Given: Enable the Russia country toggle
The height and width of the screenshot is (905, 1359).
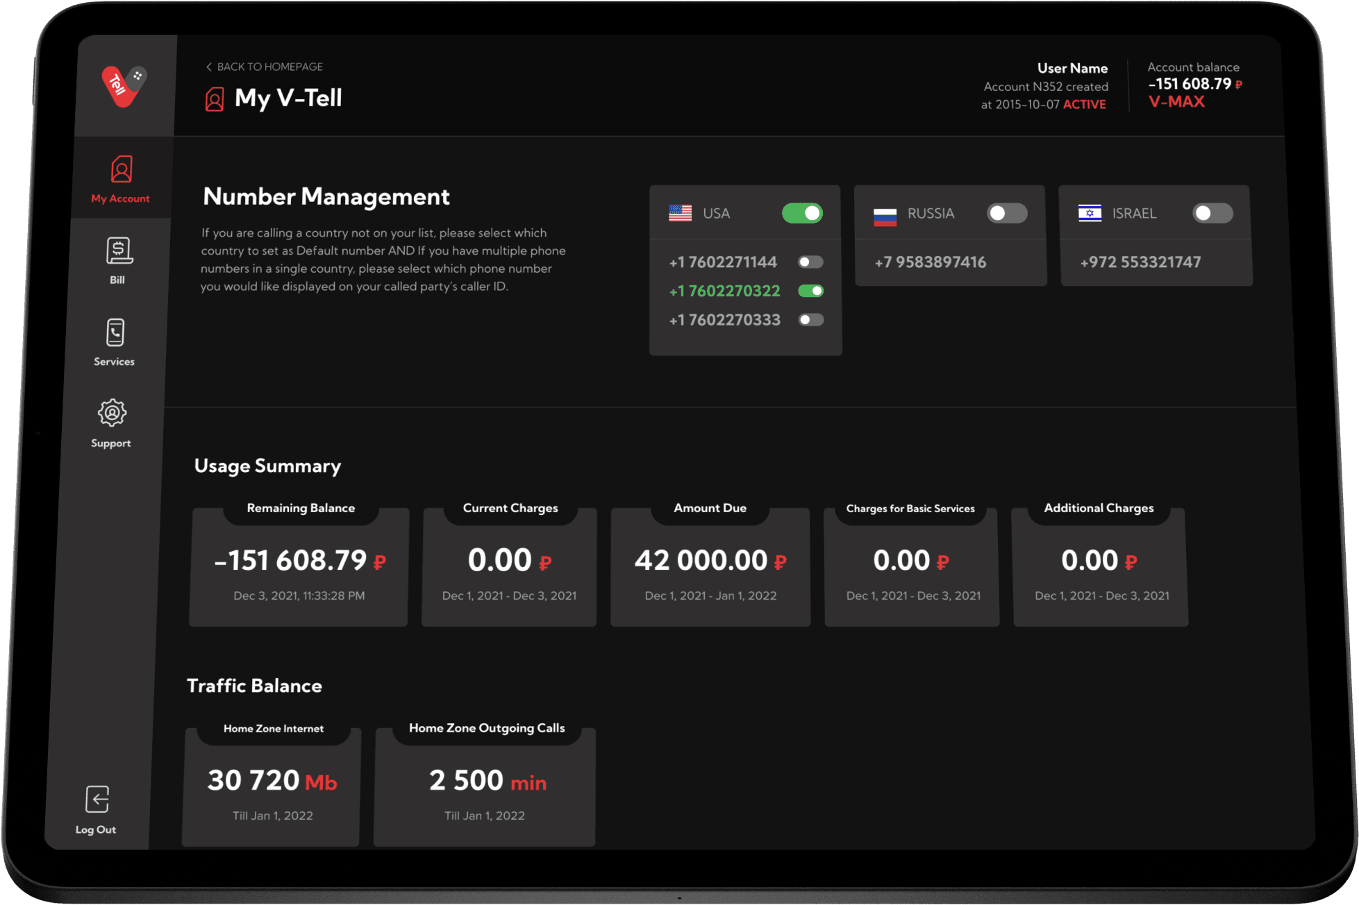Looking at the screenshot, I should pyautogui.click(x=1006, y=213).
